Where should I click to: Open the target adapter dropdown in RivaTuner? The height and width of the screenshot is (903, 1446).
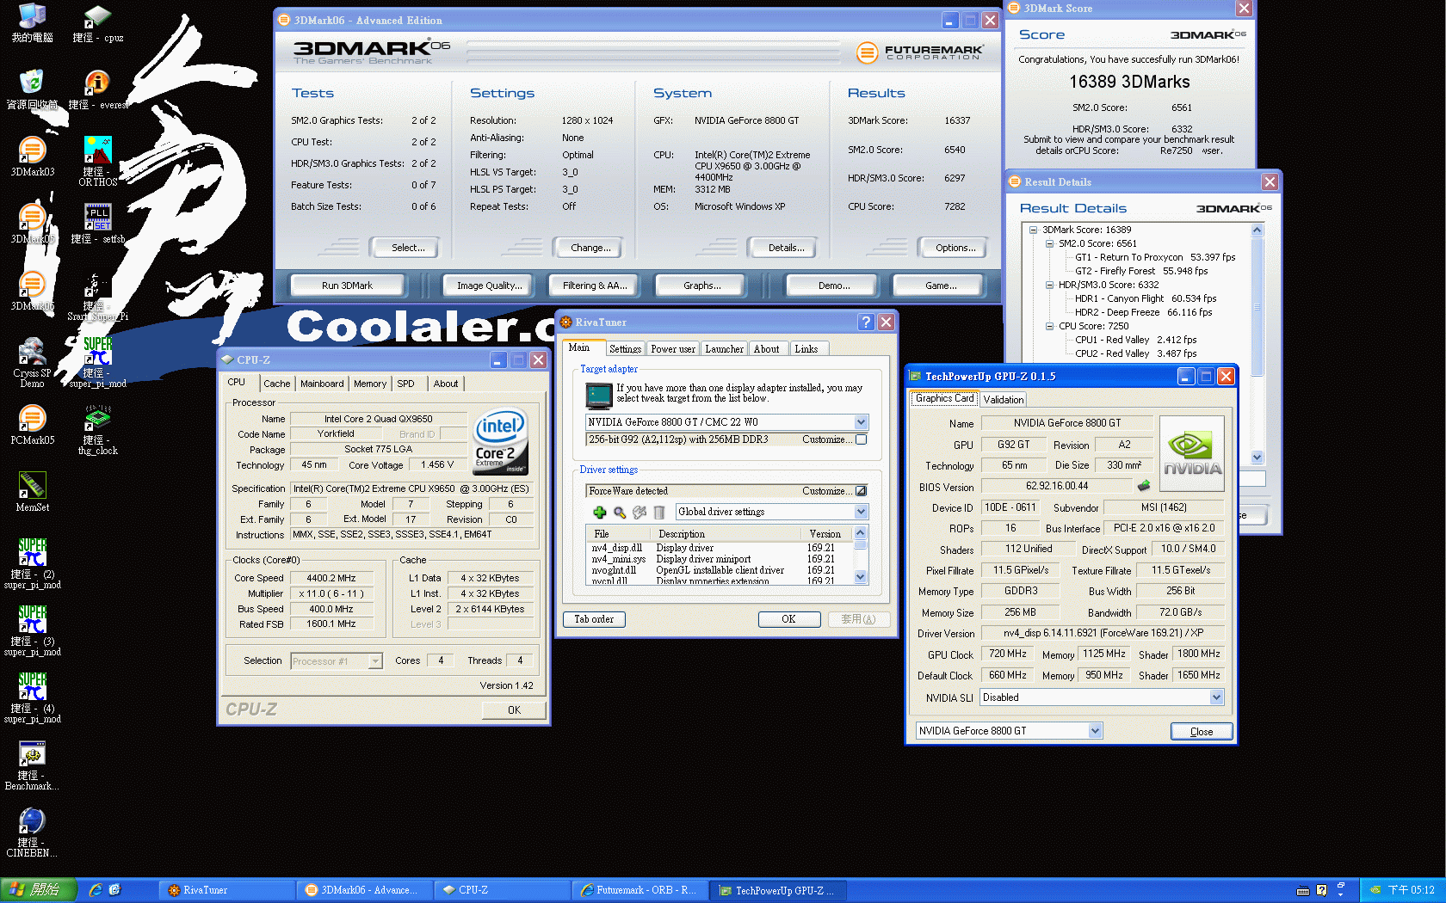click(x=861, y=422)
